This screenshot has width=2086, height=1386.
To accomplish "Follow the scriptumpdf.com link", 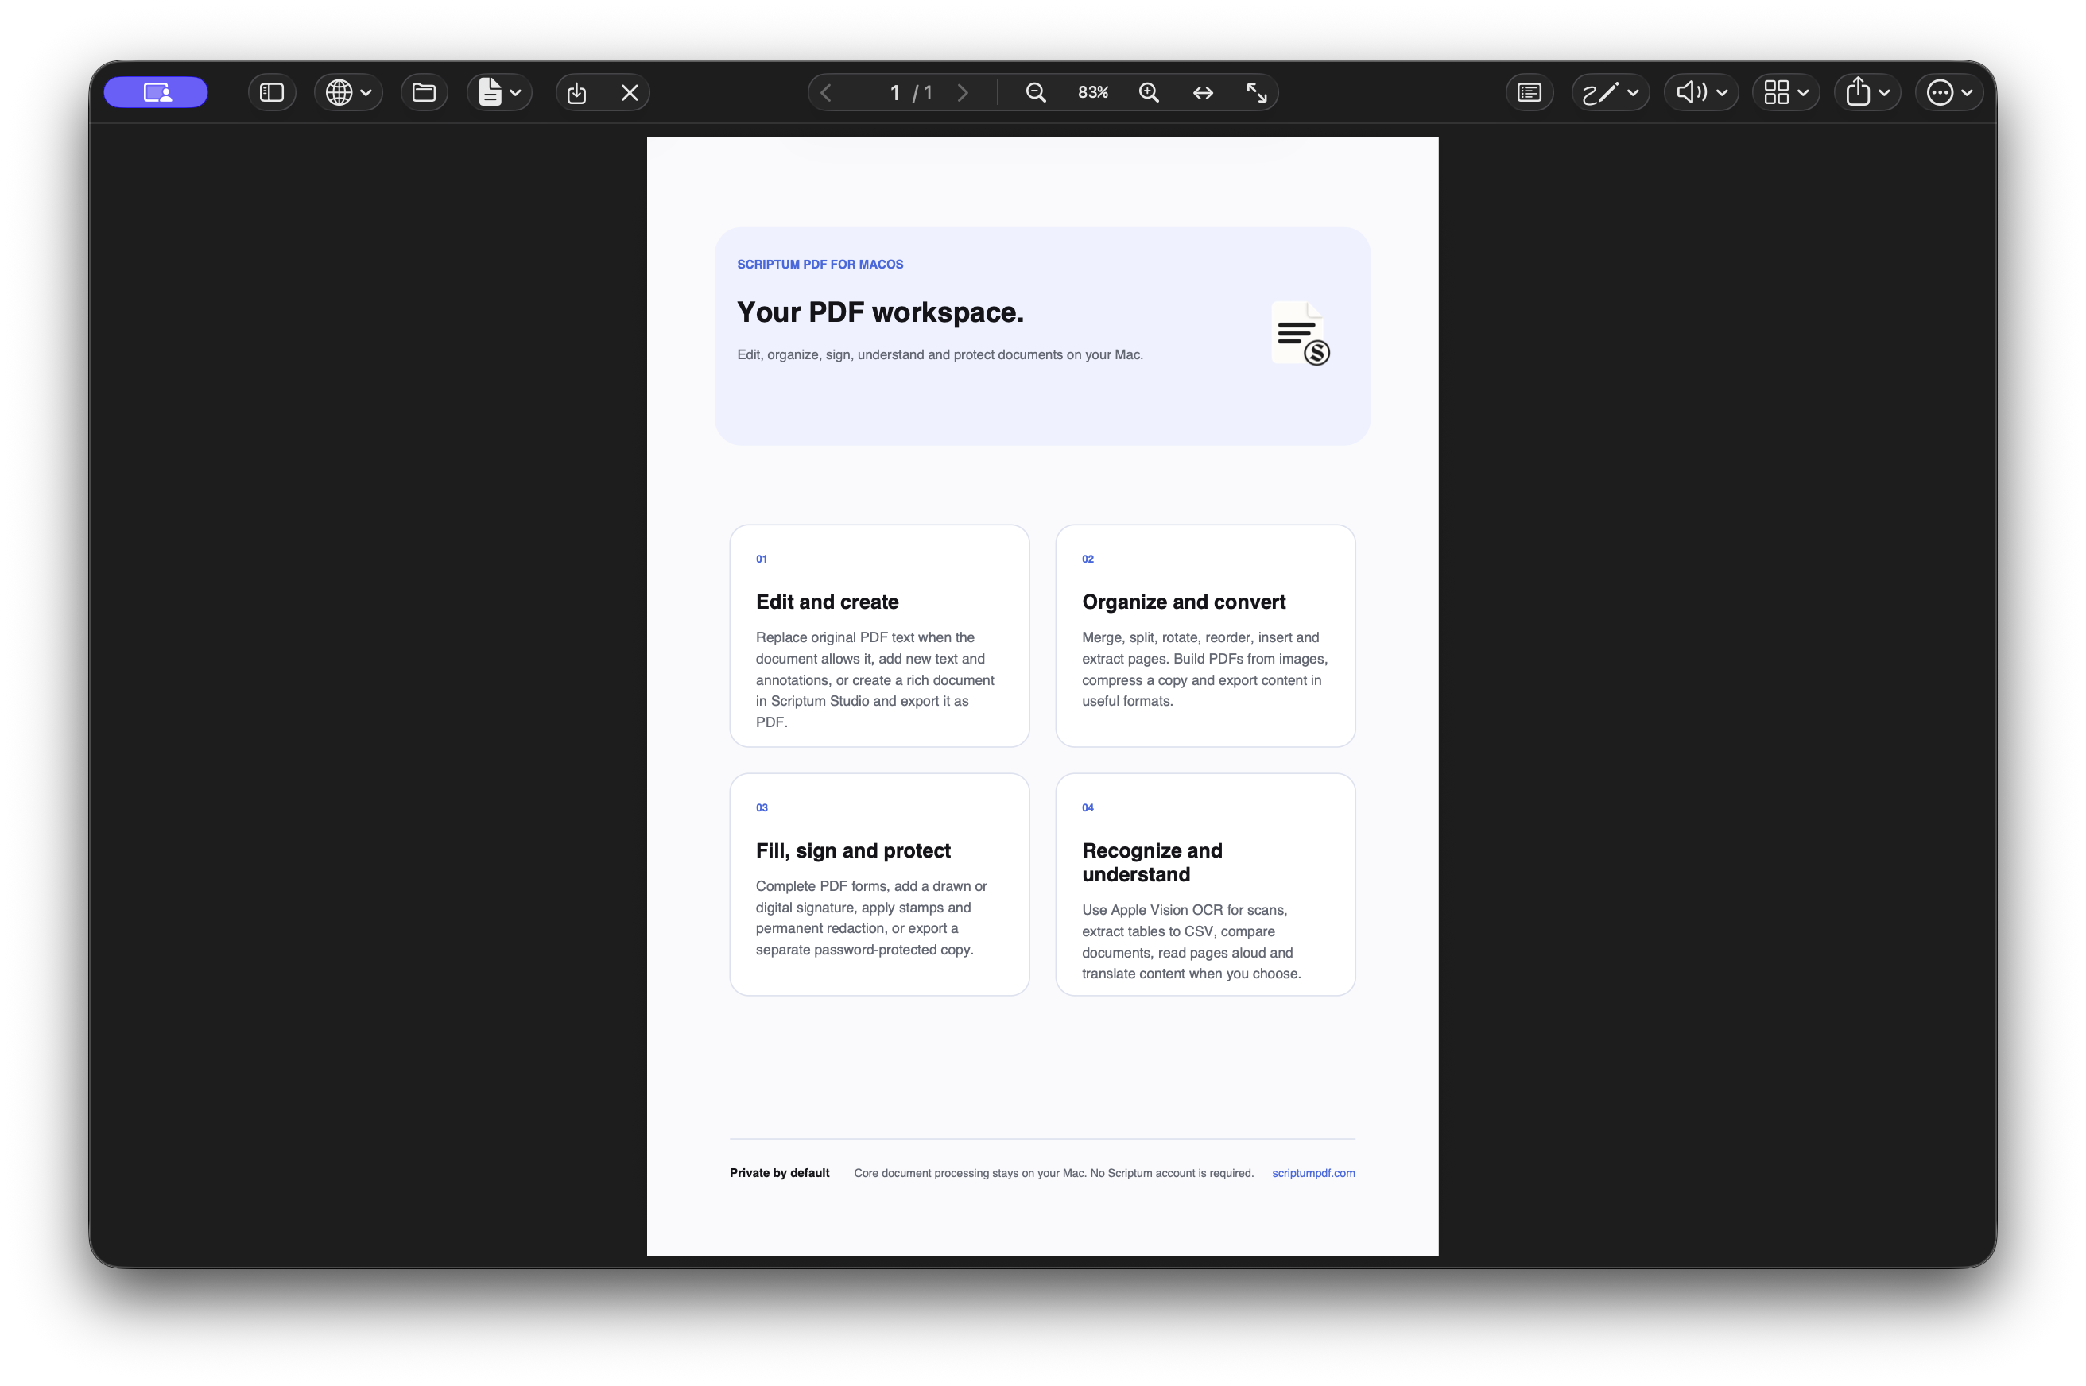I will 1313,1173.
